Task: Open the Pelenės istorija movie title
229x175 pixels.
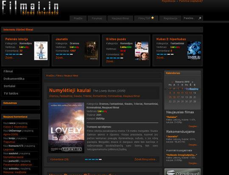Action: pos(17,39)
